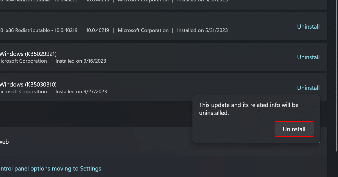Viewport: 338px width, 177px height.
Task: Click the 'Installed on 9/16/2023' date text
Action: point(81,61)
